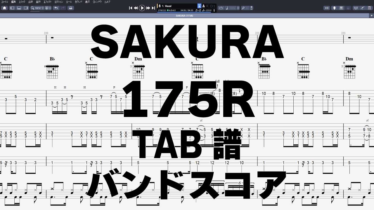Print the score with printer icon
This screenshot has height=210, width=374.
click(71, 8)
